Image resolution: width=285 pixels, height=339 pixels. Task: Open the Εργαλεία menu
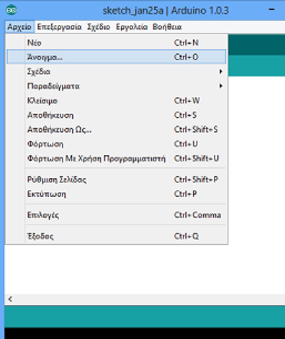(132, 27)
